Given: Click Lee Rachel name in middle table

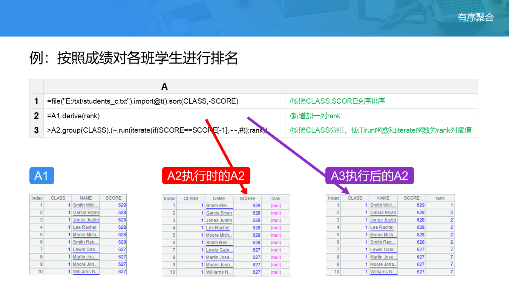Looking at the screenshot, I should point(218,228).
